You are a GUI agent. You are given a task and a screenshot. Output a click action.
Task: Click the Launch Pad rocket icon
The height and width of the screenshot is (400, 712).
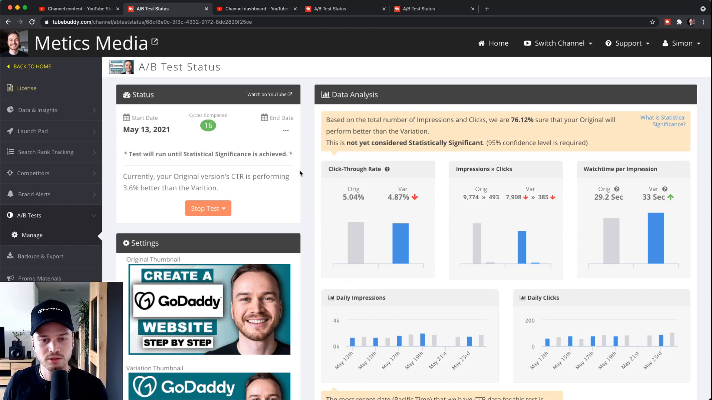coord(10,131)
